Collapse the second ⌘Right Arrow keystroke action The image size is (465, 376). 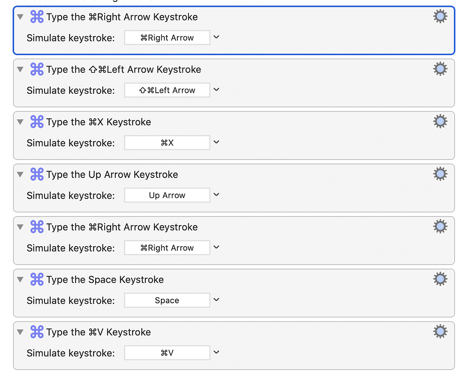(20, 227)
